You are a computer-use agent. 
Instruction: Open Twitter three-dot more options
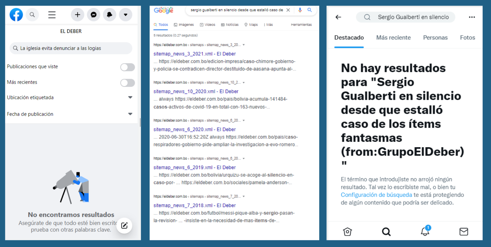pos(472,17)
